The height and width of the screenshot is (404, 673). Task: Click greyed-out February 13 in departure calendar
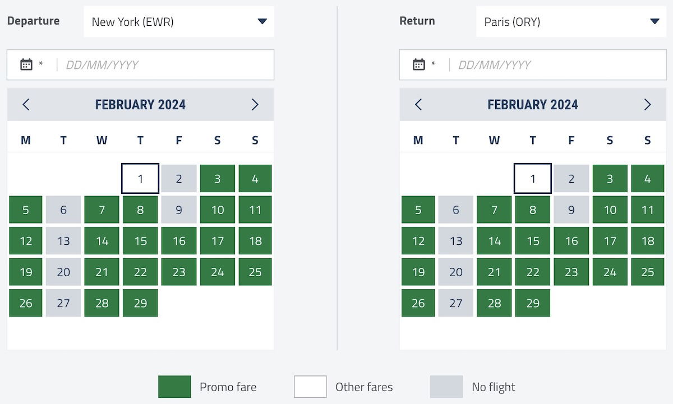point(63,241)
